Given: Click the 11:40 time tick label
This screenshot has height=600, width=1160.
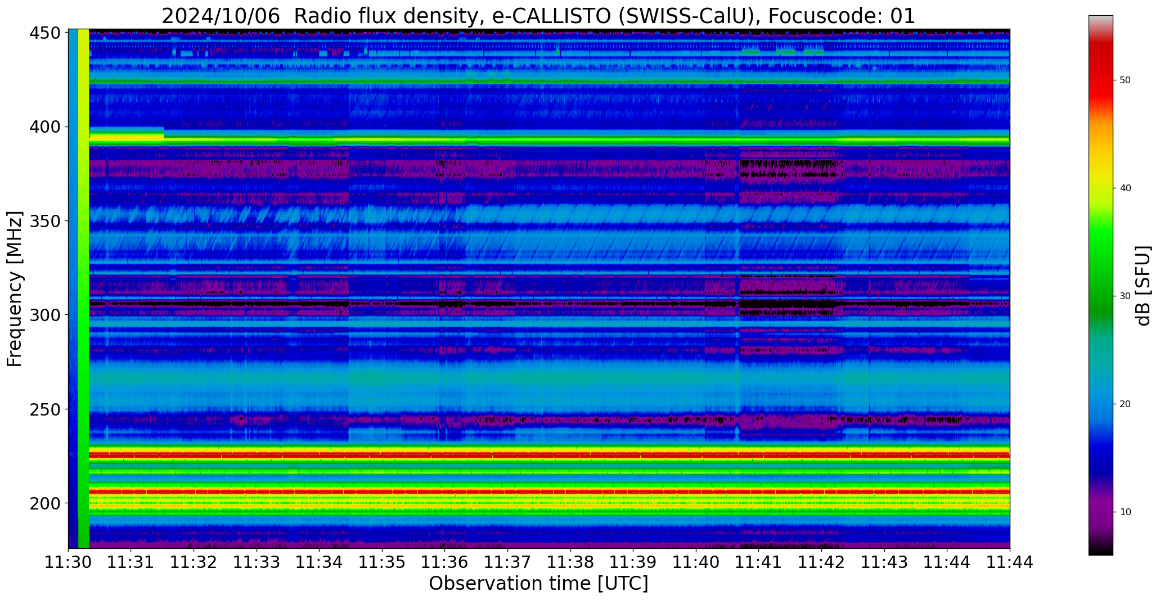Looking at the screenshot, I should pos(696,562).
